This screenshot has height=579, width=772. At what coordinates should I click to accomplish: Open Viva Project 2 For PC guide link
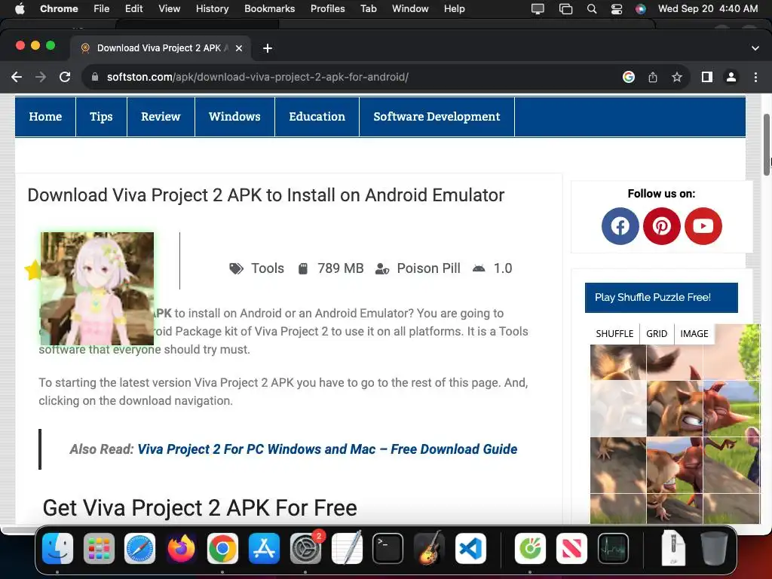click(x=327, y=449)
